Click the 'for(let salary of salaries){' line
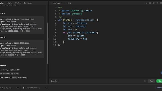The height and width of the screenshot is (91, 162). pyautogui.click(x=80, y=33)
